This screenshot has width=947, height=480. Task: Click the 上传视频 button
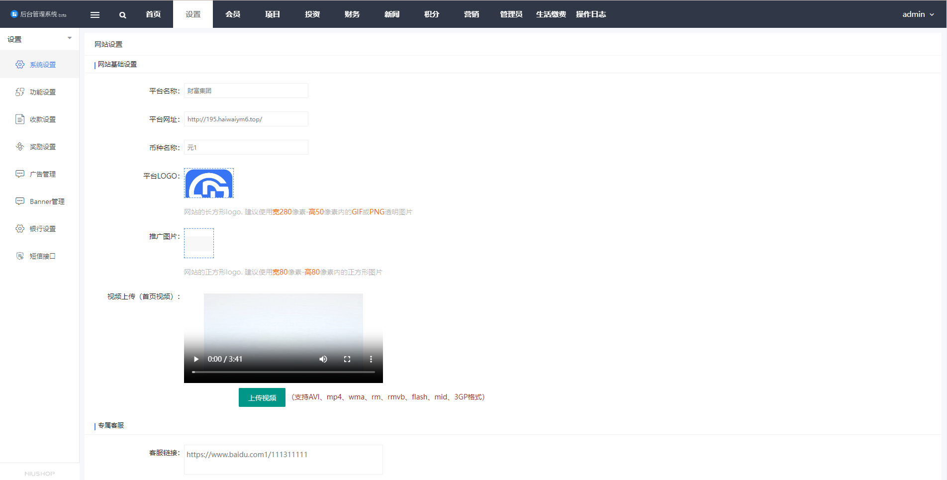[x=262, y=397]
